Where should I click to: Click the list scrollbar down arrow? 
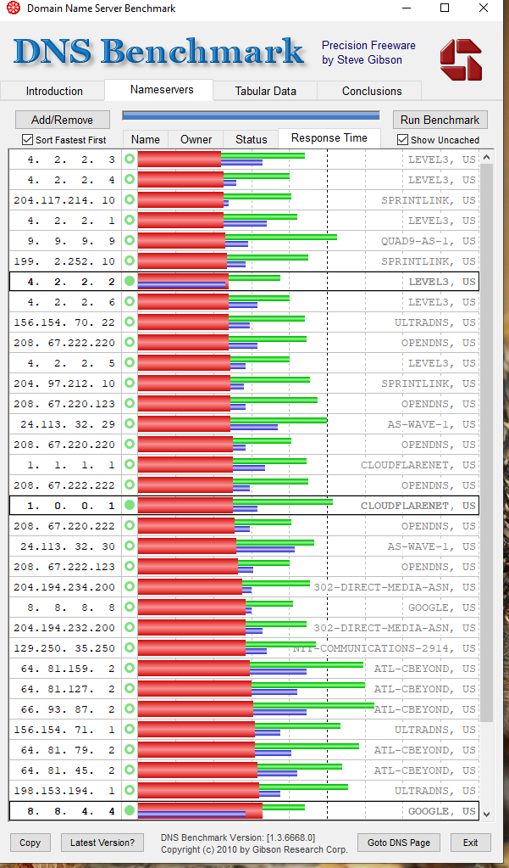(x=486, y=813)
